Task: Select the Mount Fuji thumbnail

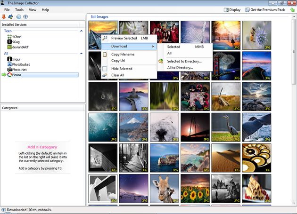Action: (133, 127)
